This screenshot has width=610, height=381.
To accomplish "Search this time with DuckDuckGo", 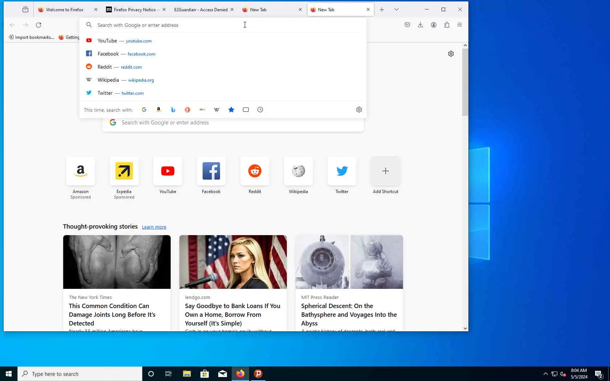I will point(188,110).
